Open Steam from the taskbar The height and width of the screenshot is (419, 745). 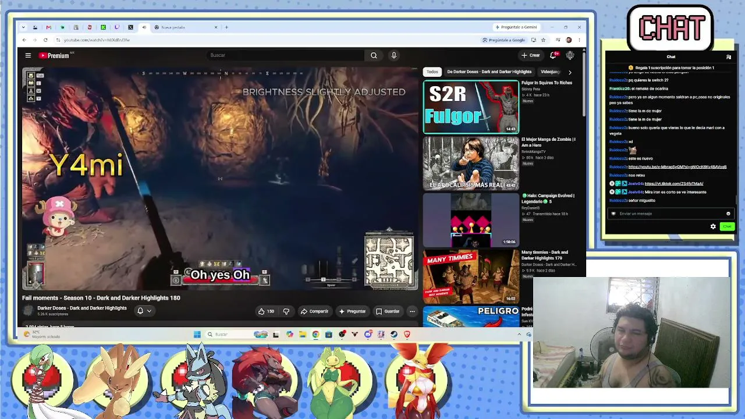pyautogui.click(x=394, y=334)
